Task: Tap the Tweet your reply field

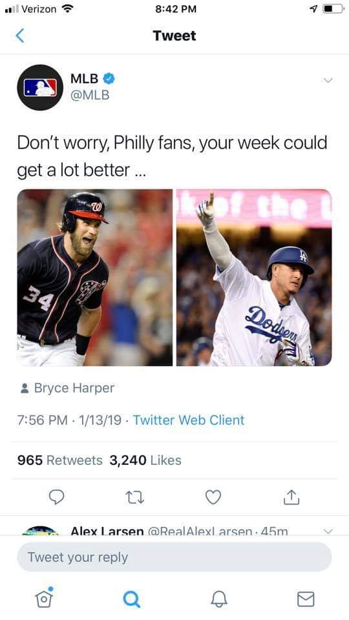Action: [174, 557]
